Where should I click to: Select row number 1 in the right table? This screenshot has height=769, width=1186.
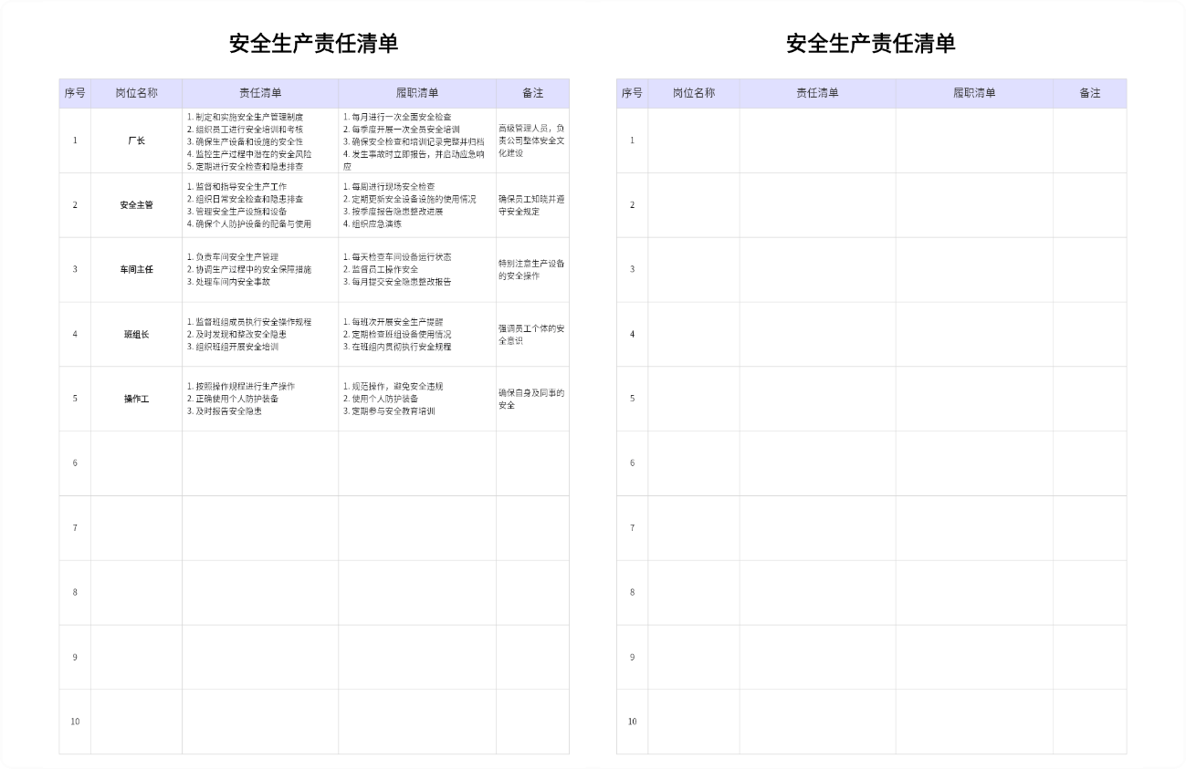pos(632,140)
